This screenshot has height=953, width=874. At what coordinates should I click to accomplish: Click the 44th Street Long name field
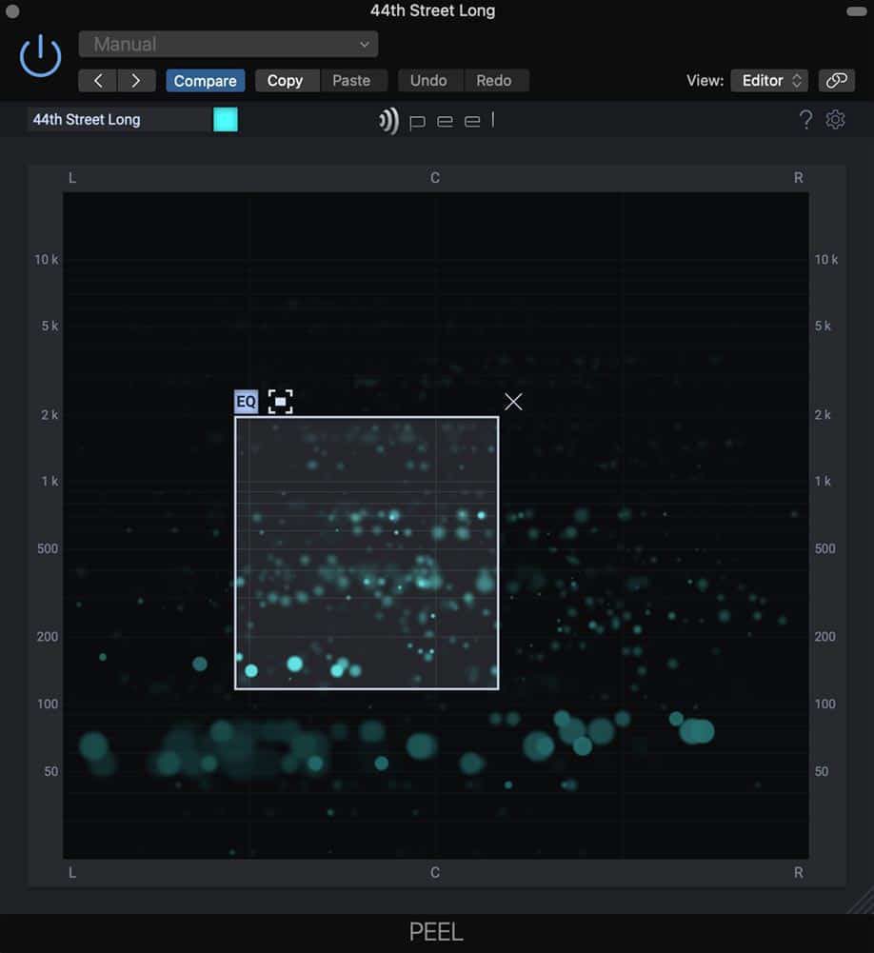(118, 120)
